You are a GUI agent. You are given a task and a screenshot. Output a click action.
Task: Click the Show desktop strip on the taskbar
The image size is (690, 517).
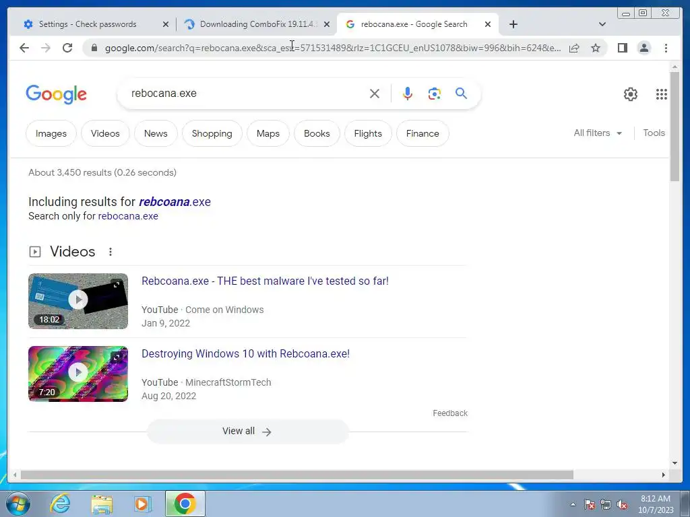[685, 504]
